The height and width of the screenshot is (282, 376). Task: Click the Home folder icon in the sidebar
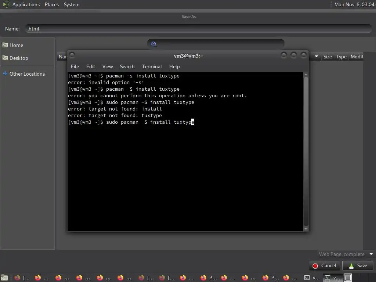click(5, 45)
